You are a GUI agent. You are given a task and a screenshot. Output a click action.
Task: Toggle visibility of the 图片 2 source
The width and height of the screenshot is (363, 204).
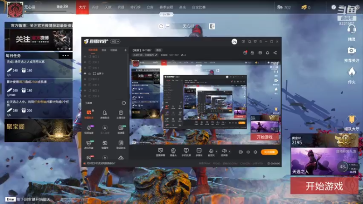coord(85,79)
